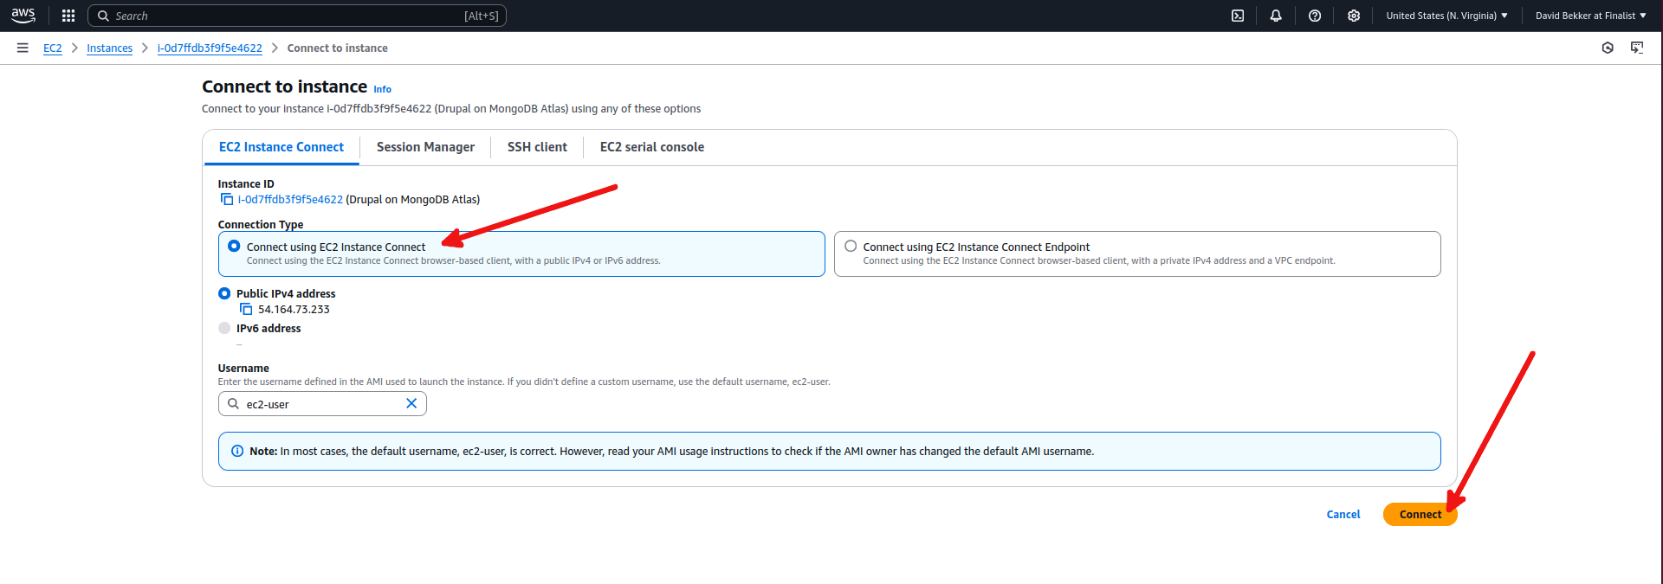Choose the IPv6 address option
Screen dimensions: 1663x584
tap(224, 328)
